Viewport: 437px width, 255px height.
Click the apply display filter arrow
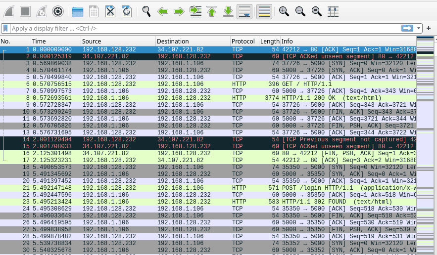tap(407, 29)
